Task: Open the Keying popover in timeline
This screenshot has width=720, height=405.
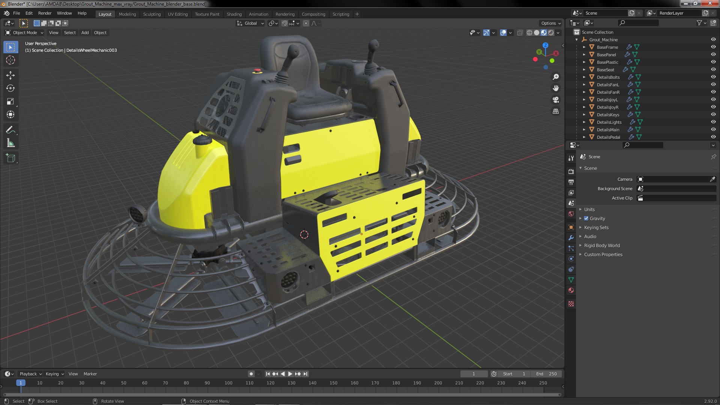Action: pos(55,374)
